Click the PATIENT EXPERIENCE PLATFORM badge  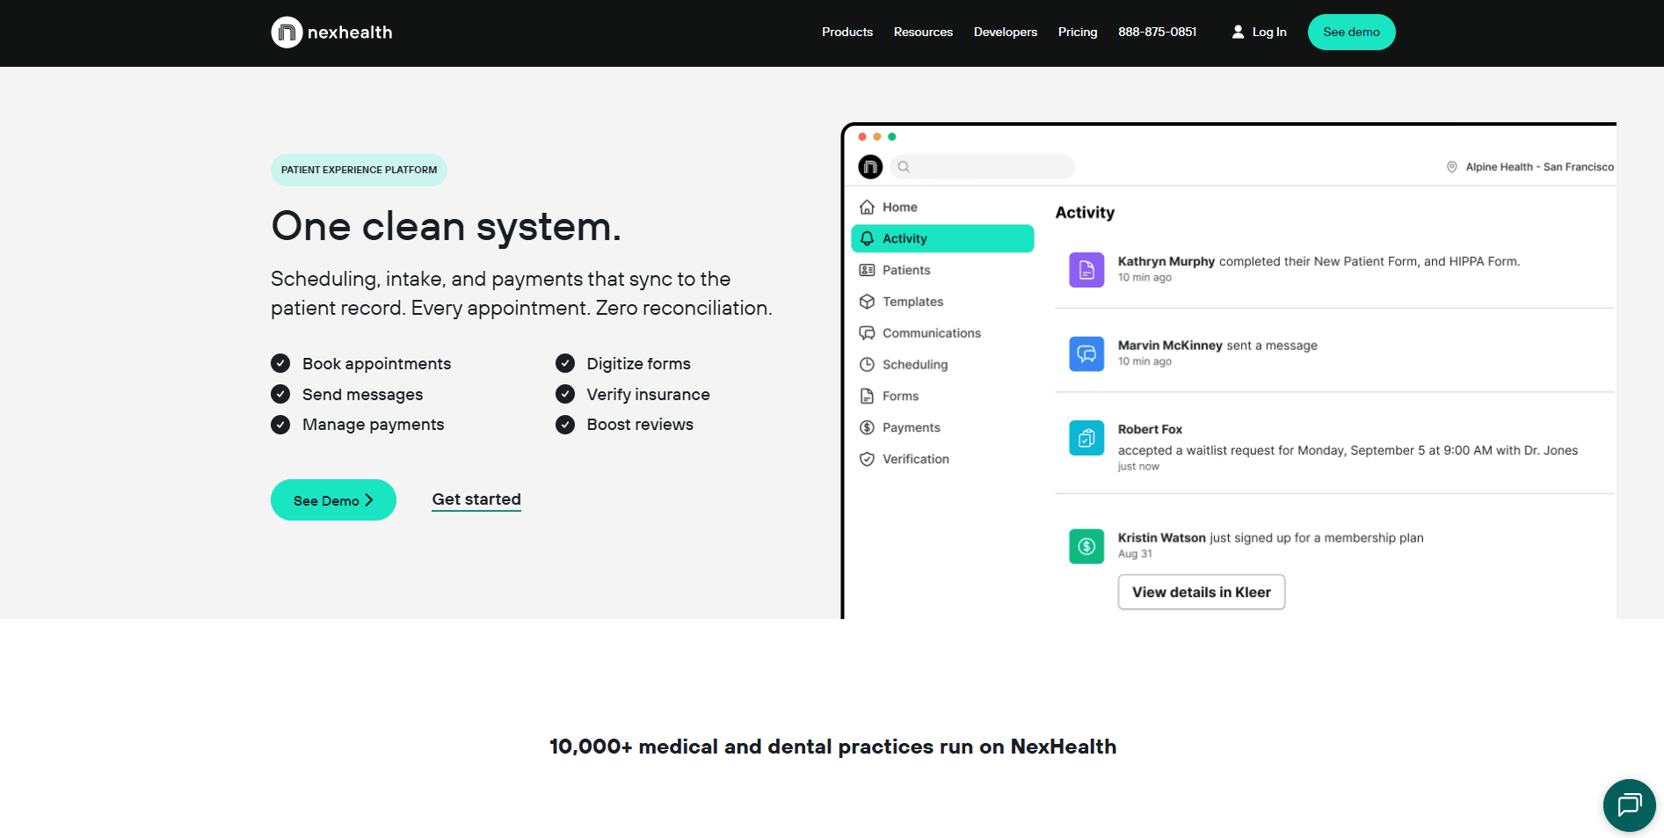click(359, 170)
